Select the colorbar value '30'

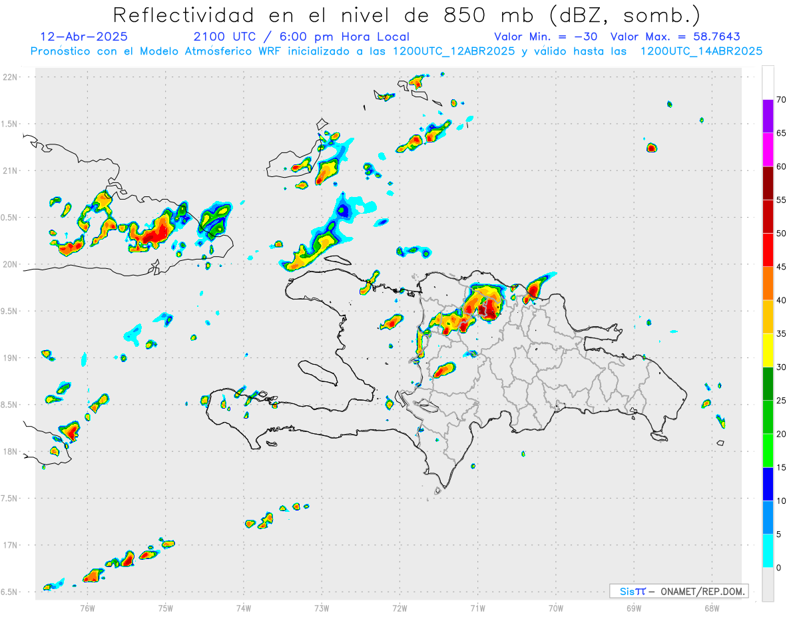coord(782,367)
